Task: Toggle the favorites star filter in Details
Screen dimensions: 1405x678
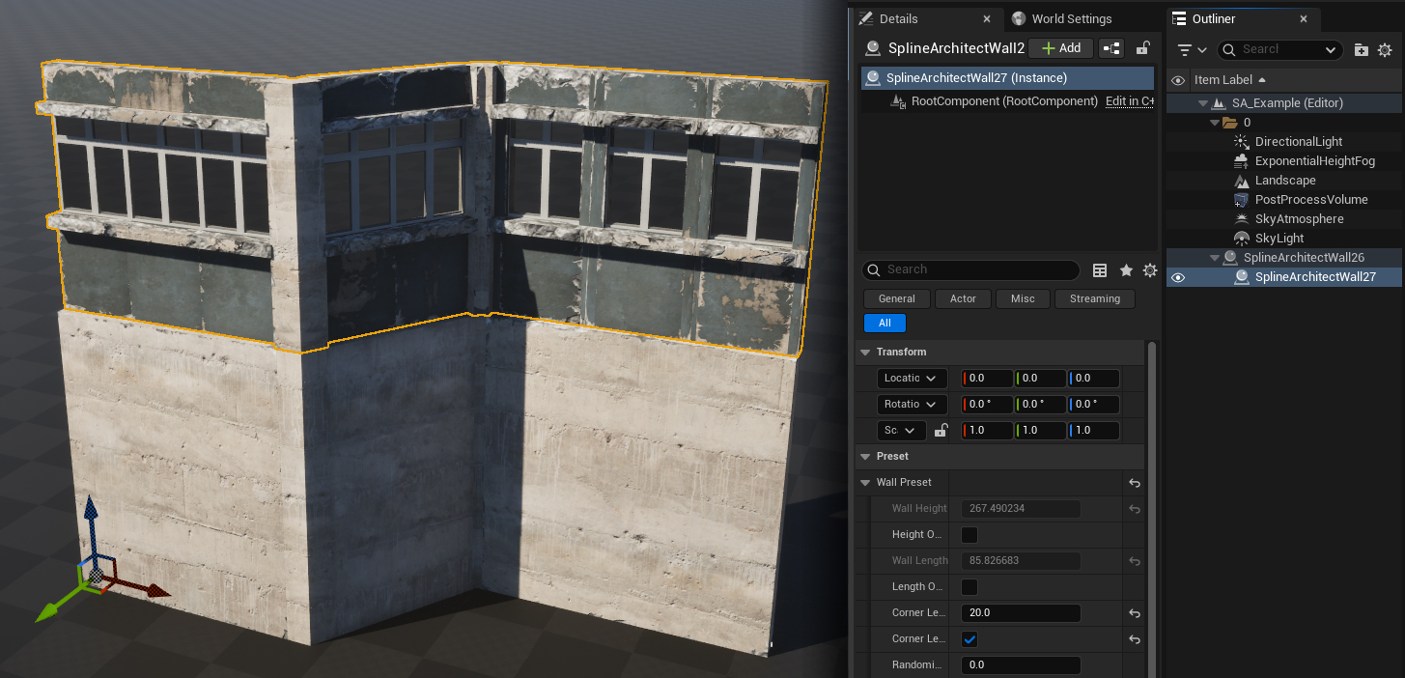Action: (x=1126, y=270)
